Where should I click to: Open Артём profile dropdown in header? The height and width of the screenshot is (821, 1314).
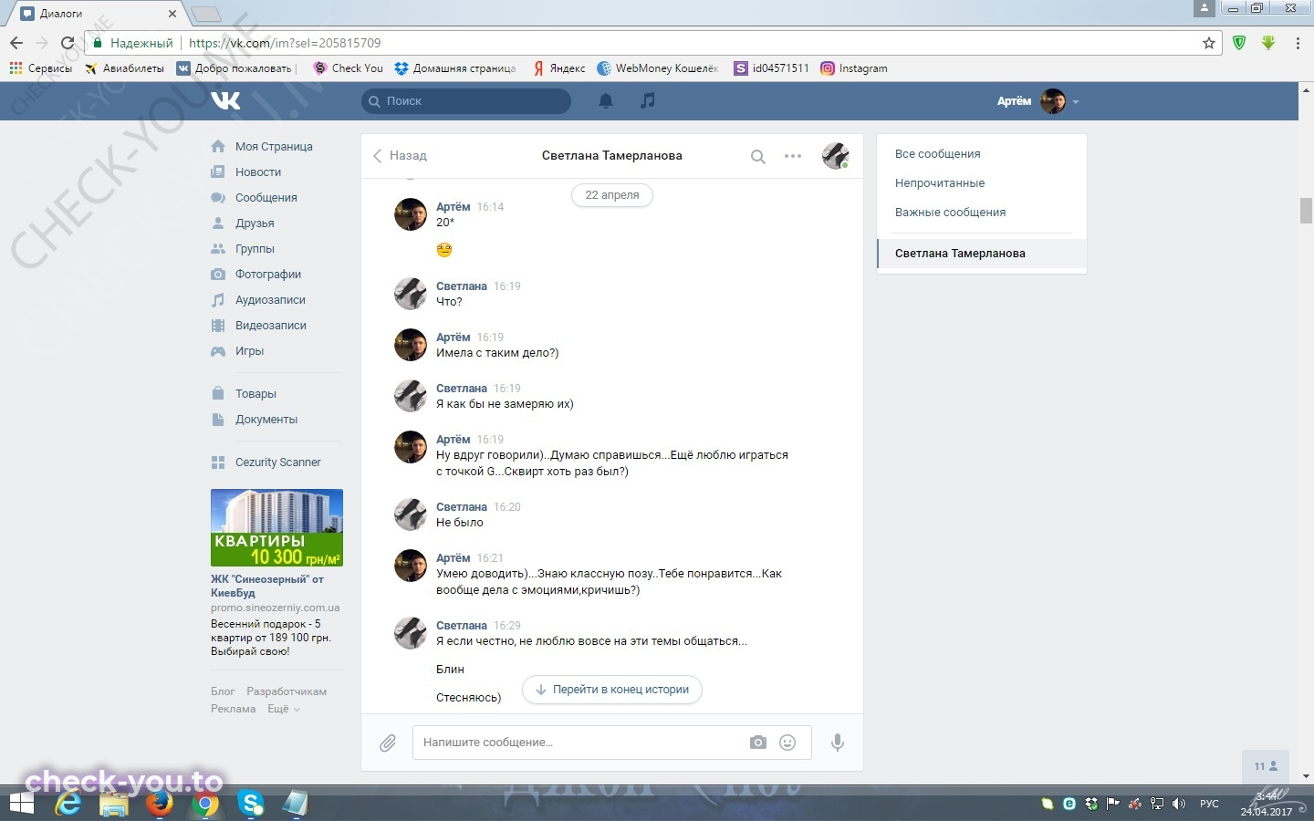(x=1038, y=101)
